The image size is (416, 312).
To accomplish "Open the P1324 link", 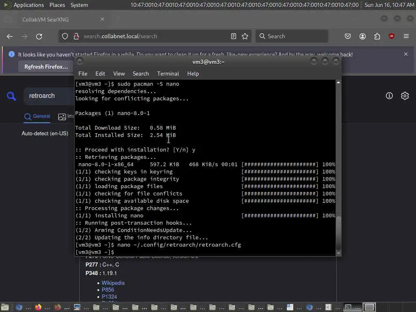I will pyautogui.click(x=109, y=297).
